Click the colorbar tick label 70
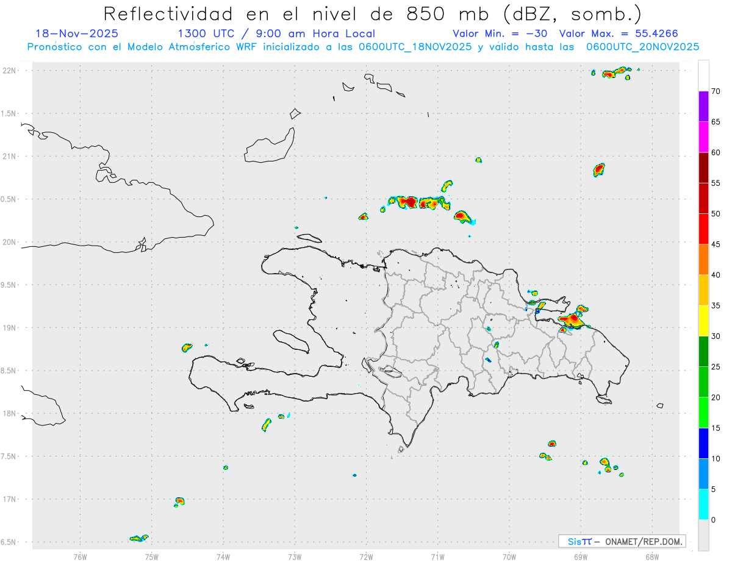Screen dimensions: 732x565 pyautogui.click(x=716, y=91)
